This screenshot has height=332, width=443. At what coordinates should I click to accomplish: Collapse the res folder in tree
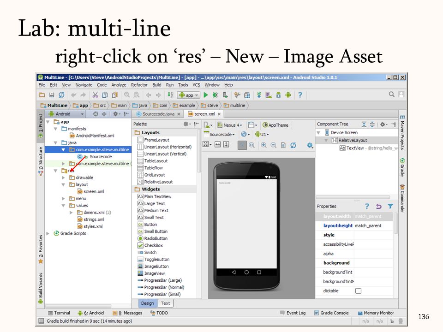pos(56,171)
